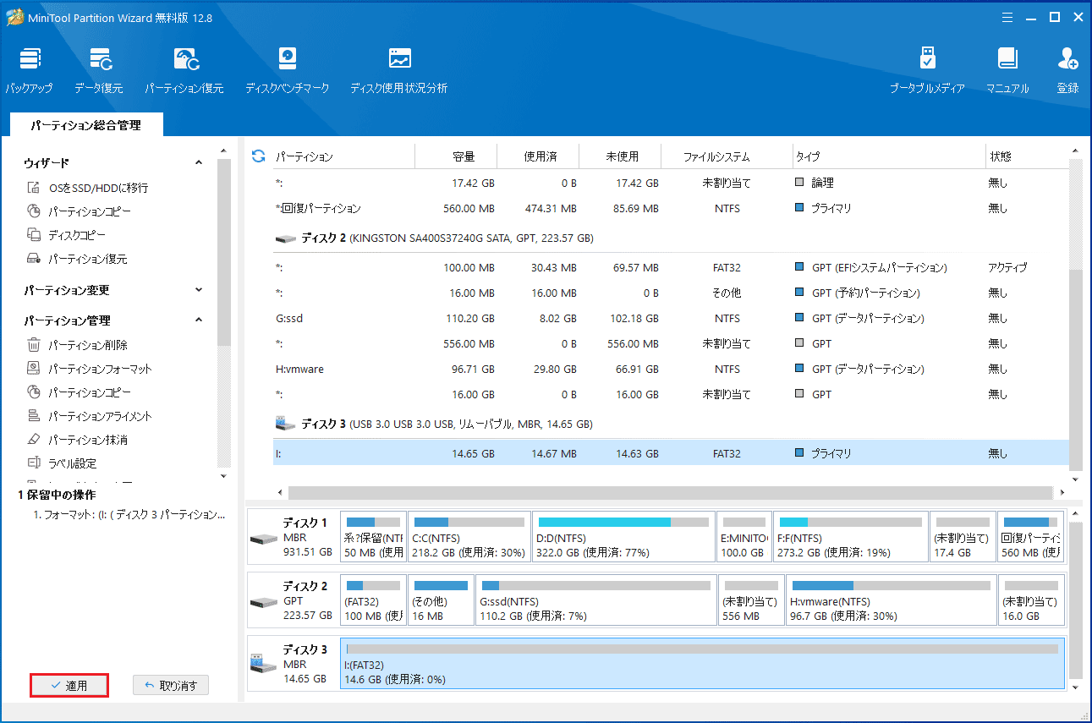Click the ディスク 3 USB 3.0 header row
Viewport: 1092px width, 723px height.
coord(671,424)
